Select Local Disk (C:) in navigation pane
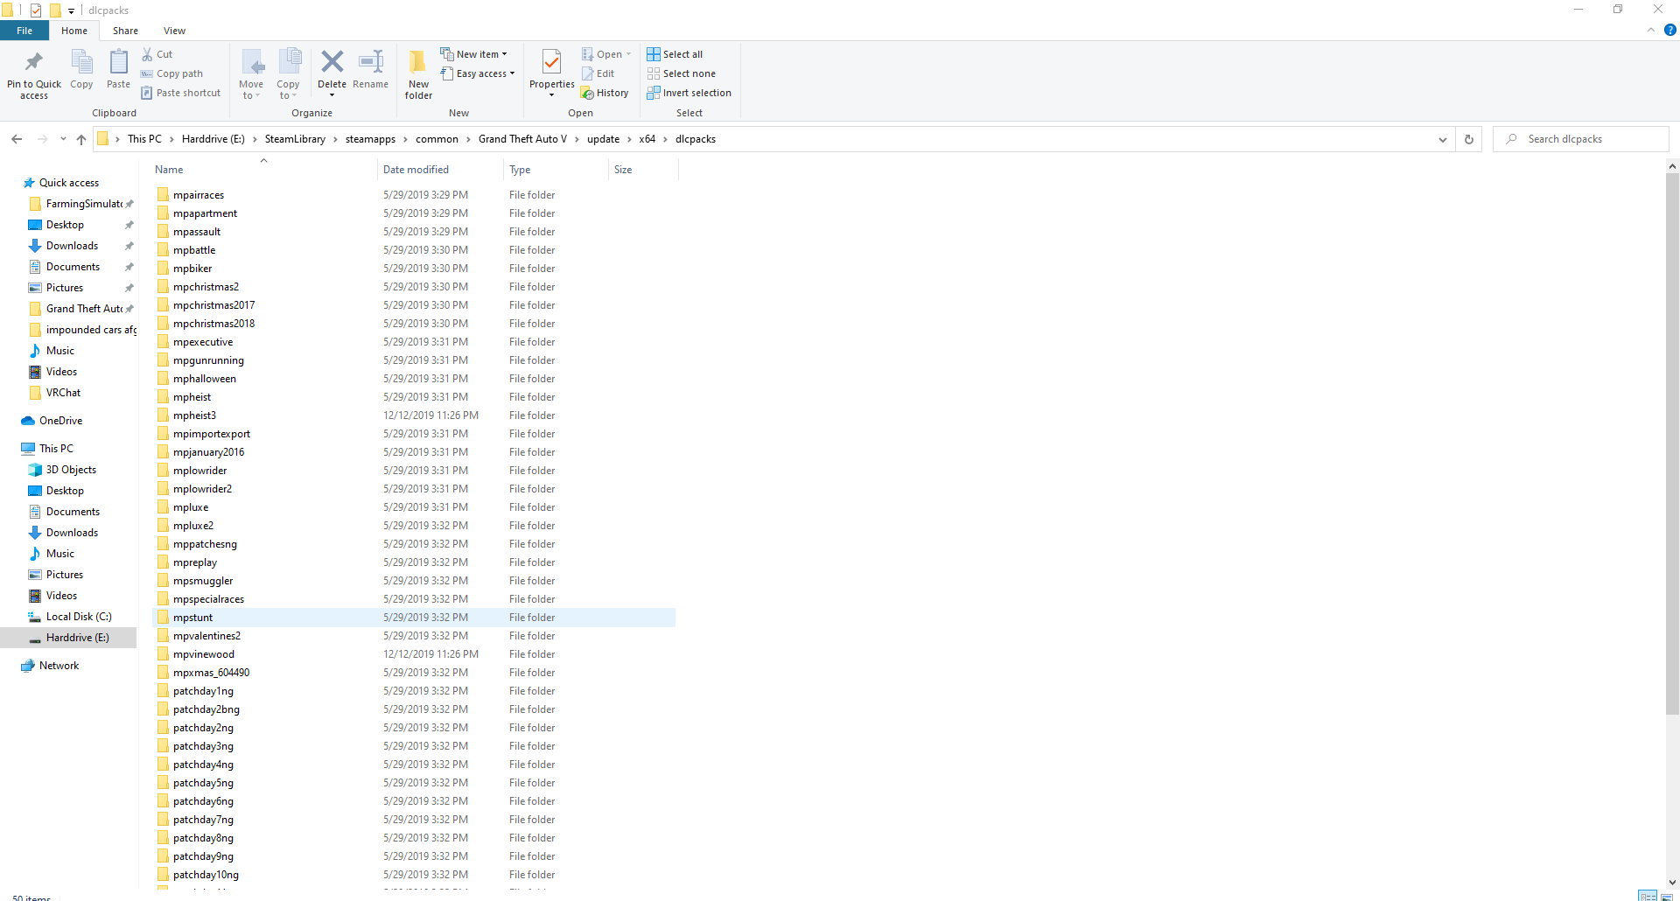The image size is (1680, 901). 79,617
